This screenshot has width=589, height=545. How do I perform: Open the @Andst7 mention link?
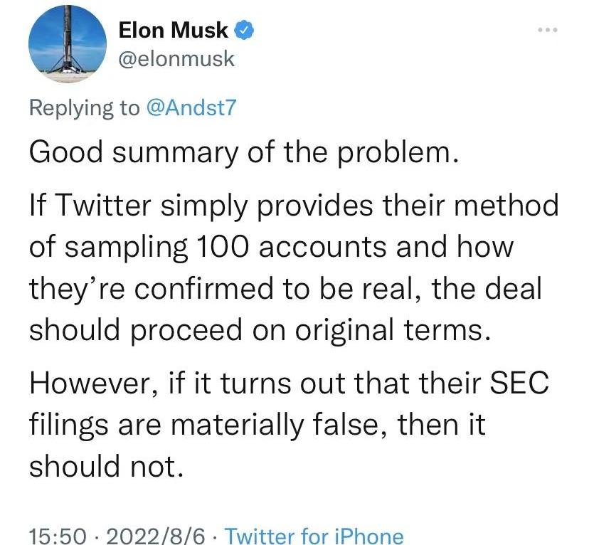191,107
